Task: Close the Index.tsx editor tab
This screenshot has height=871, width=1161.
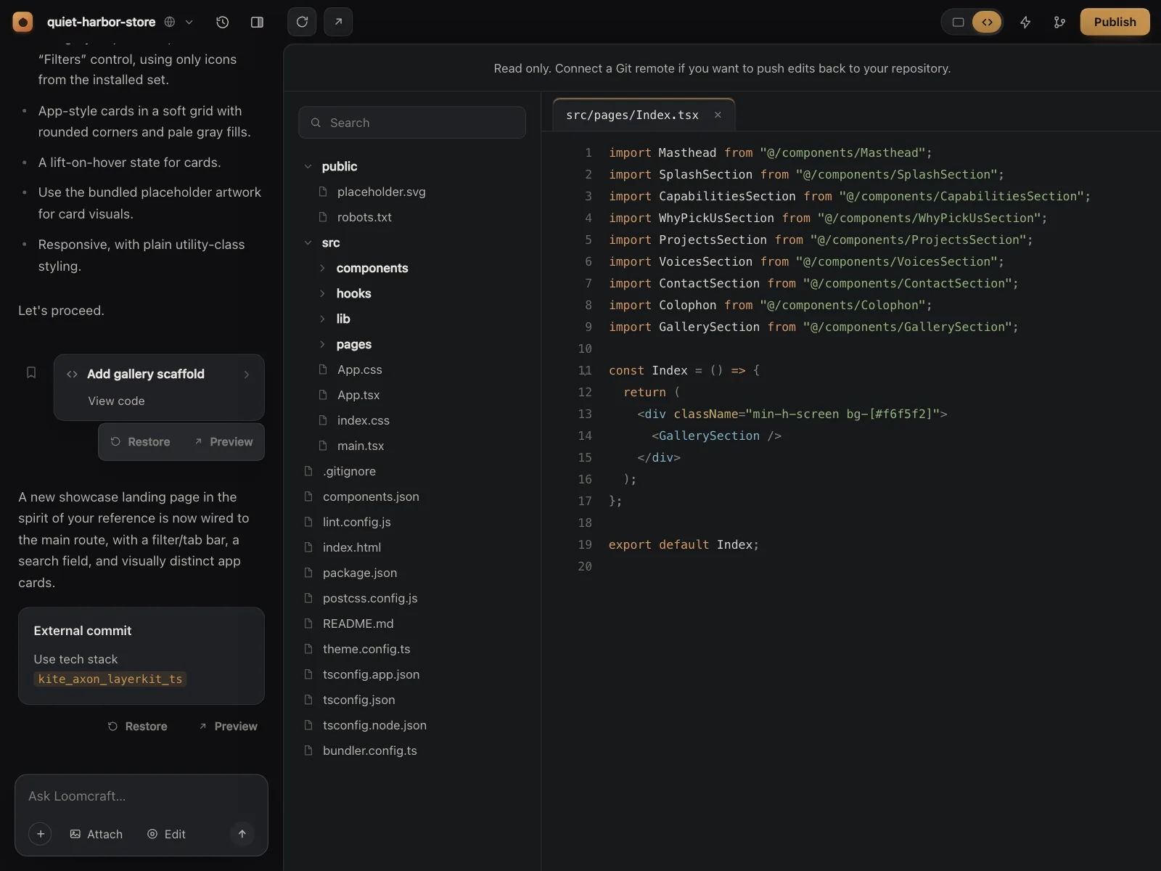Action: pos(718,115)
